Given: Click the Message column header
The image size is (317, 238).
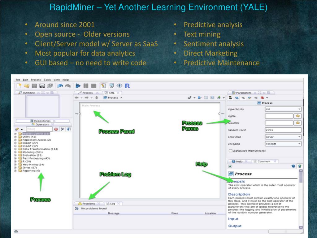Looking at the screenshot, I should point(114,213).
